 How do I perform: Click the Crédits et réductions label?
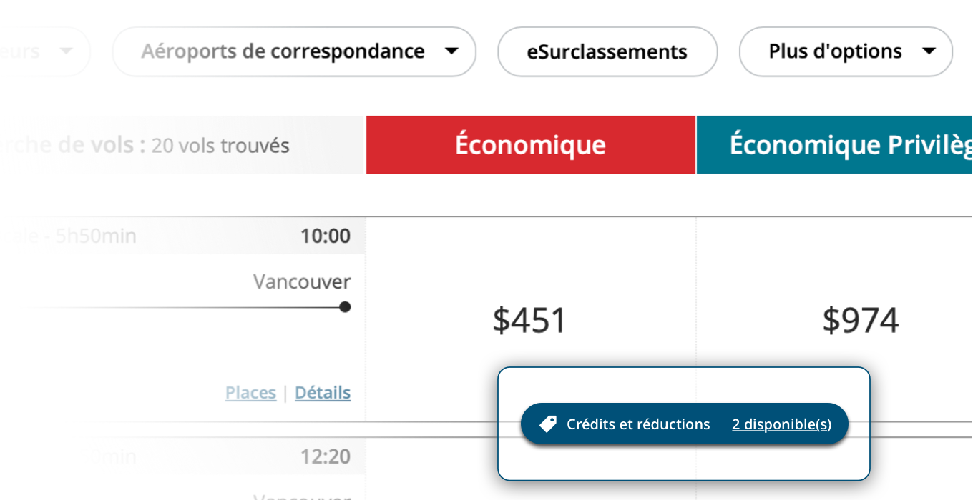(638, 424)
